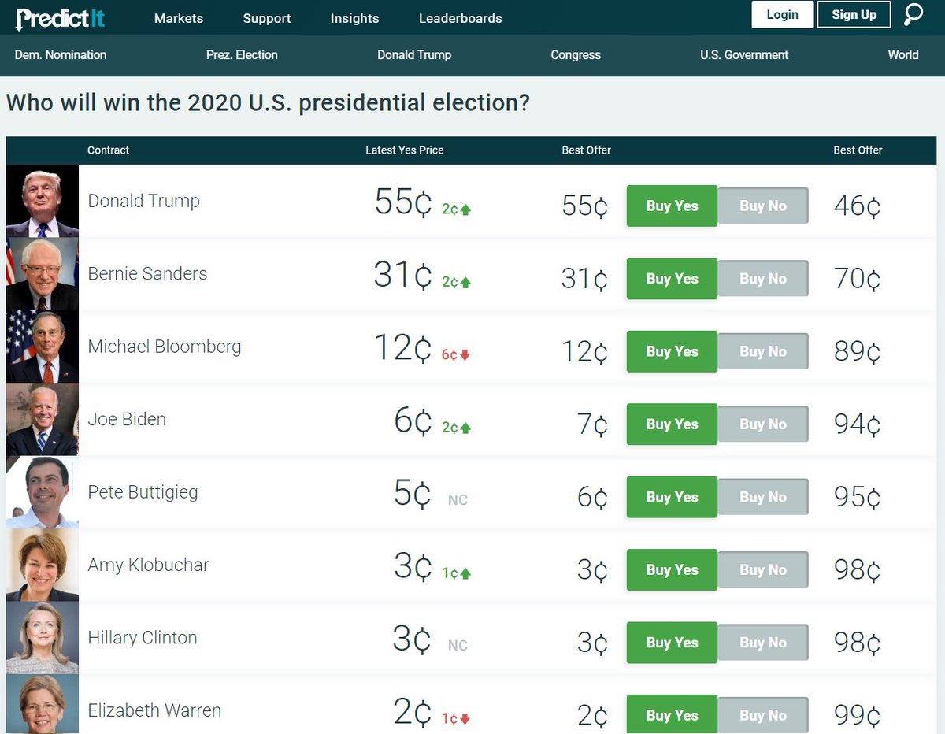The image size is (945, 734).
Task: Buy Yes on Hillary Clinton
Action: point(672,643)
